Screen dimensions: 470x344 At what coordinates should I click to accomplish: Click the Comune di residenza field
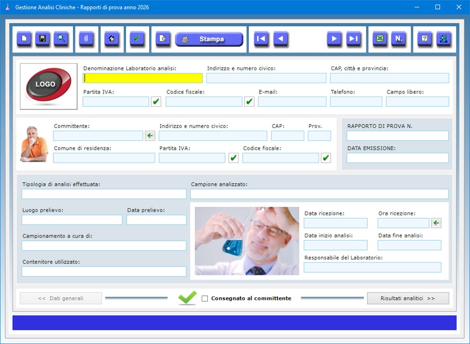point(104,158)
